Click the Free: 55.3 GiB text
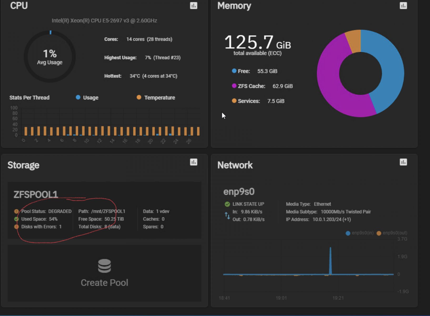 point(257,71)
